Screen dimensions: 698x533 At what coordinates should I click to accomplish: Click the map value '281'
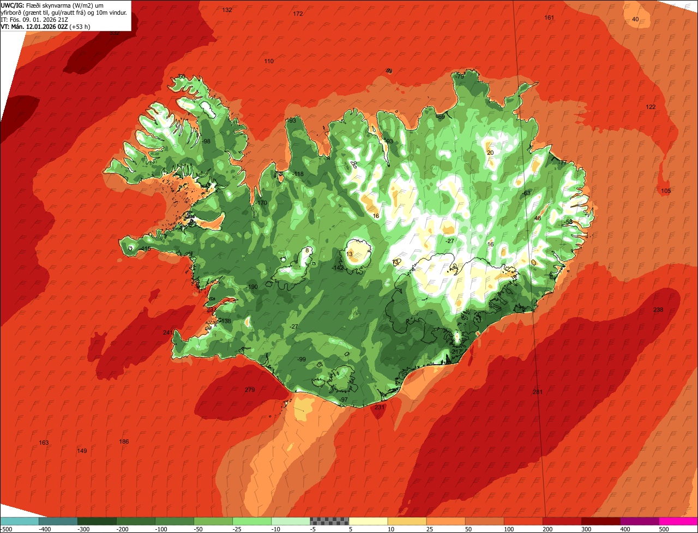click(538, 392)
